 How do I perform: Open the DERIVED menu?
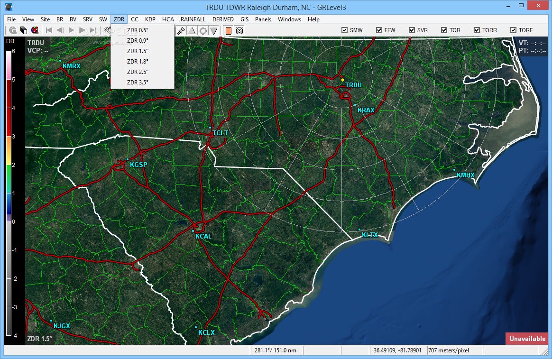tap(223, 19)
